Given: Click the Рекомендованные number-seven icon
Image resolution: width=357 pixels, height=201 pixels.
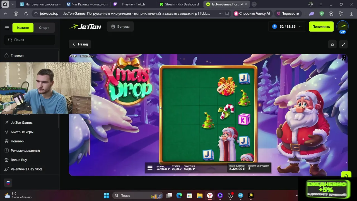Looking at the screenshot, I should (7, 150).
